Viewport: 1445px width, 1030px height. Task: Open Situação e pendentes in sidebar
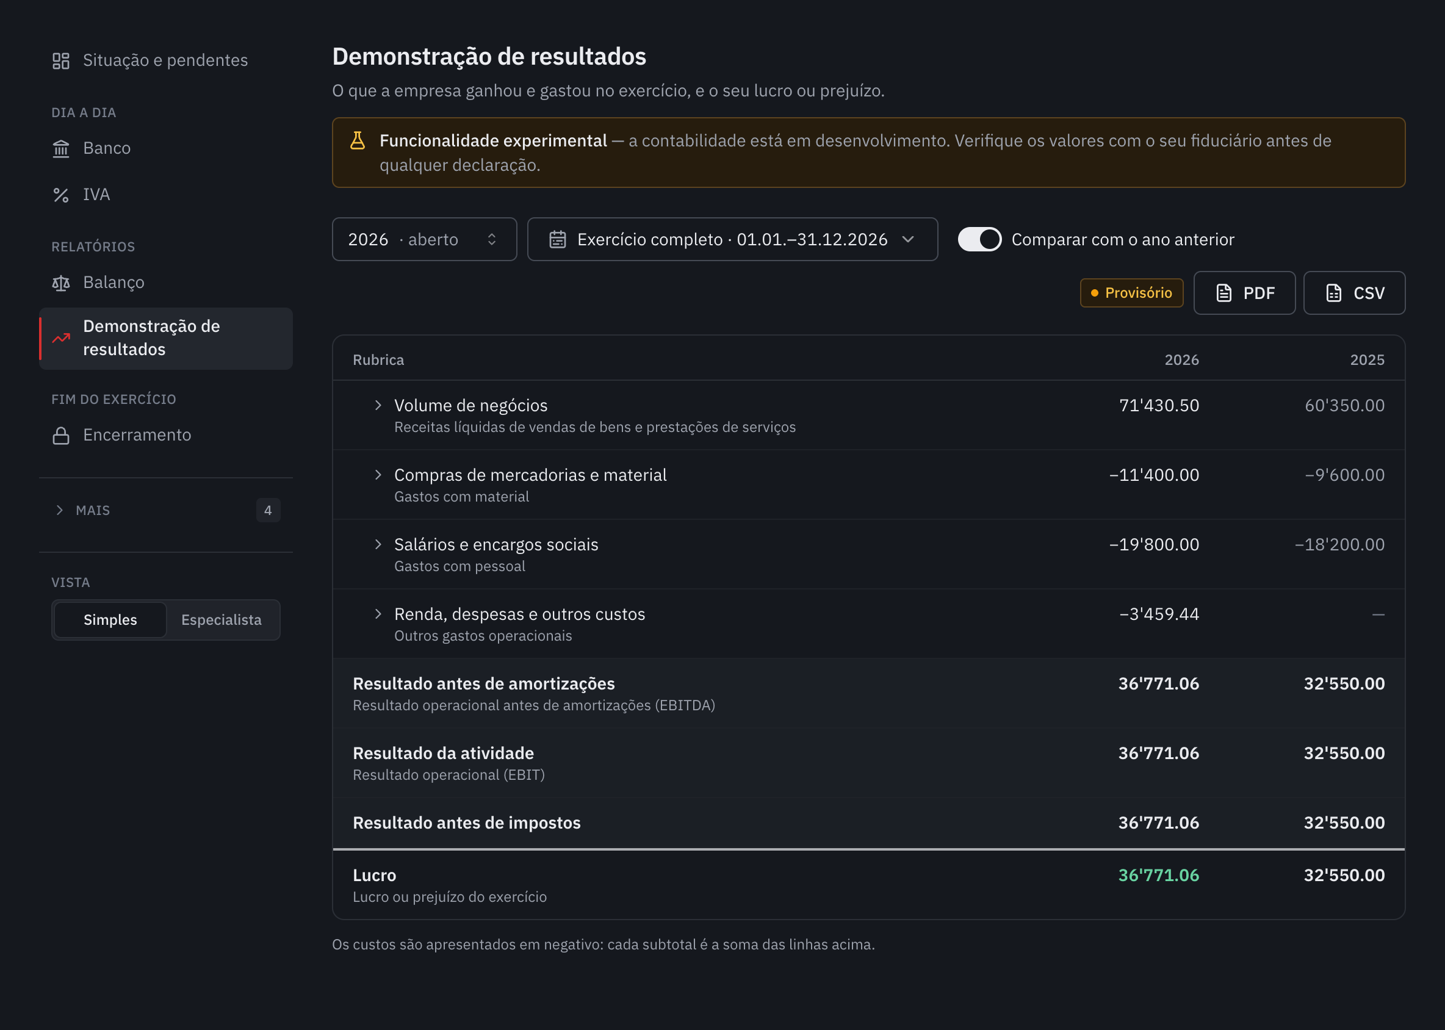[166, 60]
